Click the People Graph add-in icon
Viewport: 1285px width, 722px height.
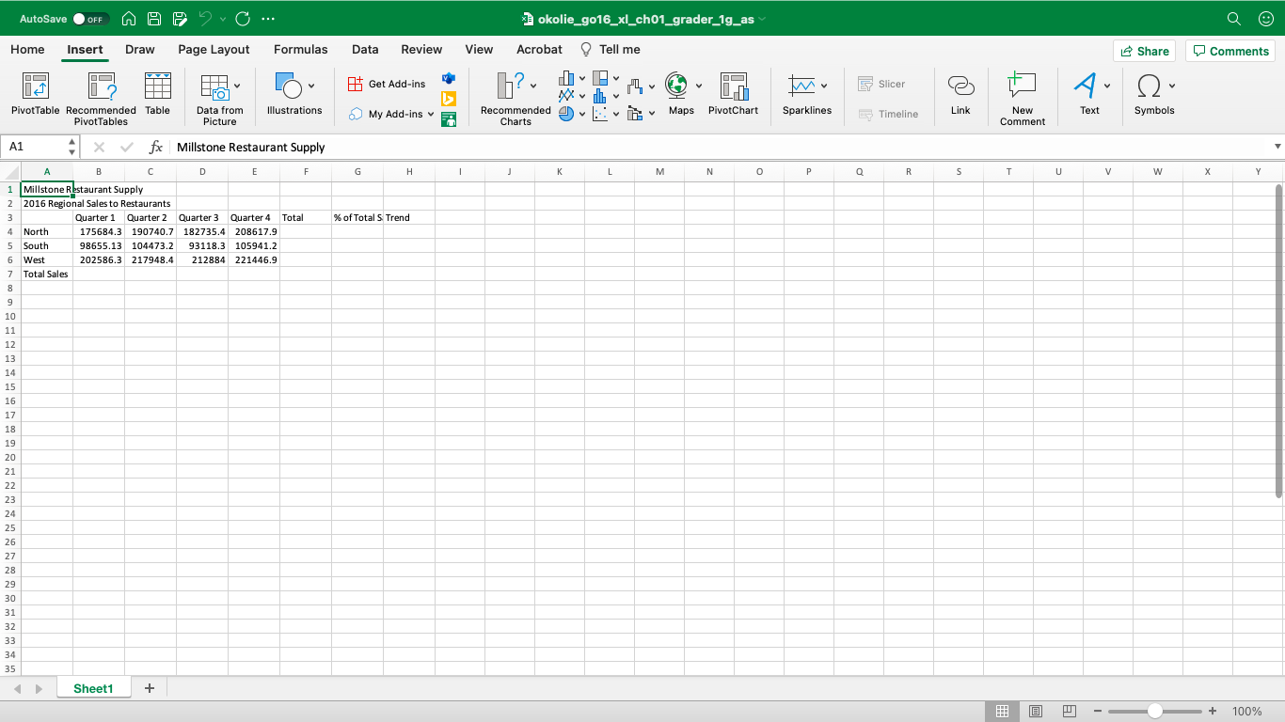point(449,119)
